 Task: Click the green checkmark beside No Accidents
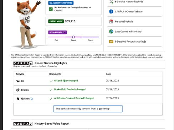51,9
